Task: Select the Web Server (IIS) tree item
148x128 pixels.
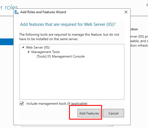Action: [38, 47]
